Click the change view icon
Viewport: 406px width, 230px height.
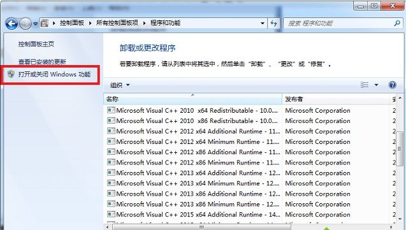click(365, 85)
